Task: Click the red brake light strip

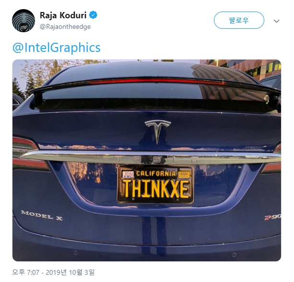Action: tap(156, 82)
